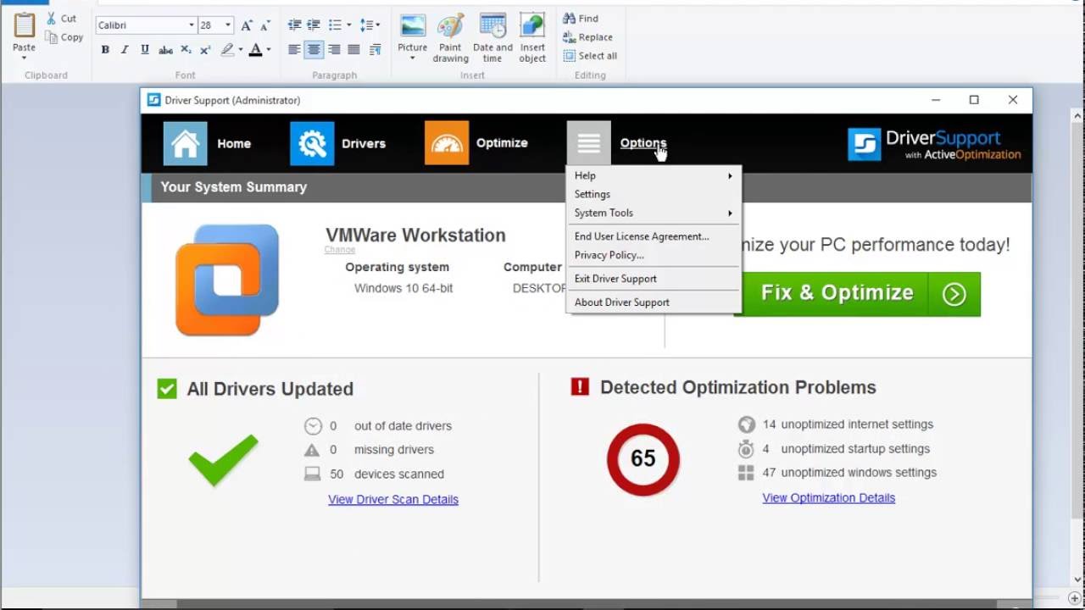
Task: Click Cut in WordPad ribbon
Action: (x=61, y=19)
